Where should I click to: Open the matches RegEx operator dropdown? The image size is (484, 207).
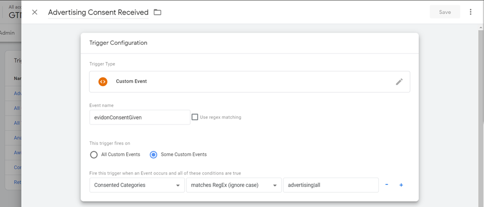tap(234, 185)
